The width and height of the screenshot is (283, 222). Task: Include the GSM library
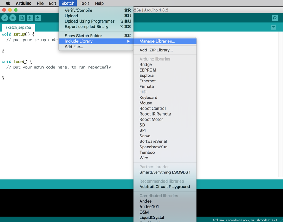pos(165,212)
